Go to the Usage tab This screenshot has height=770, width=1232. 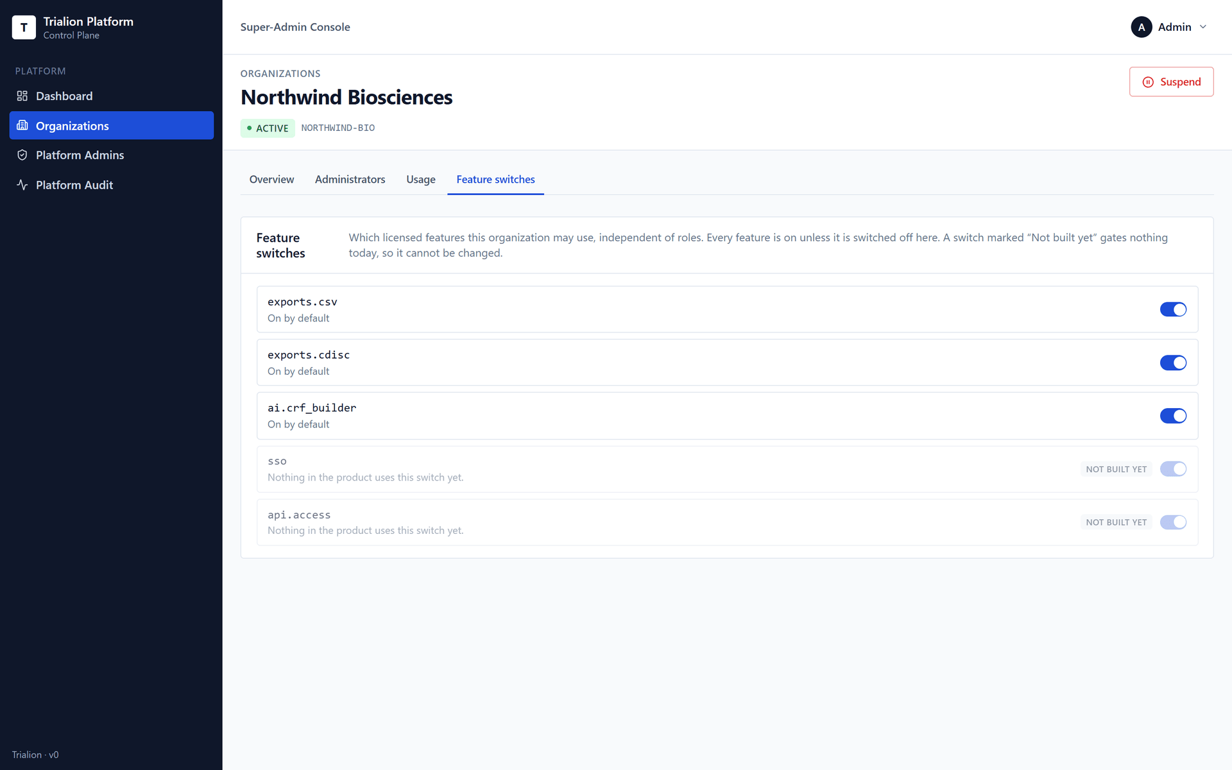tap(421, 180)
